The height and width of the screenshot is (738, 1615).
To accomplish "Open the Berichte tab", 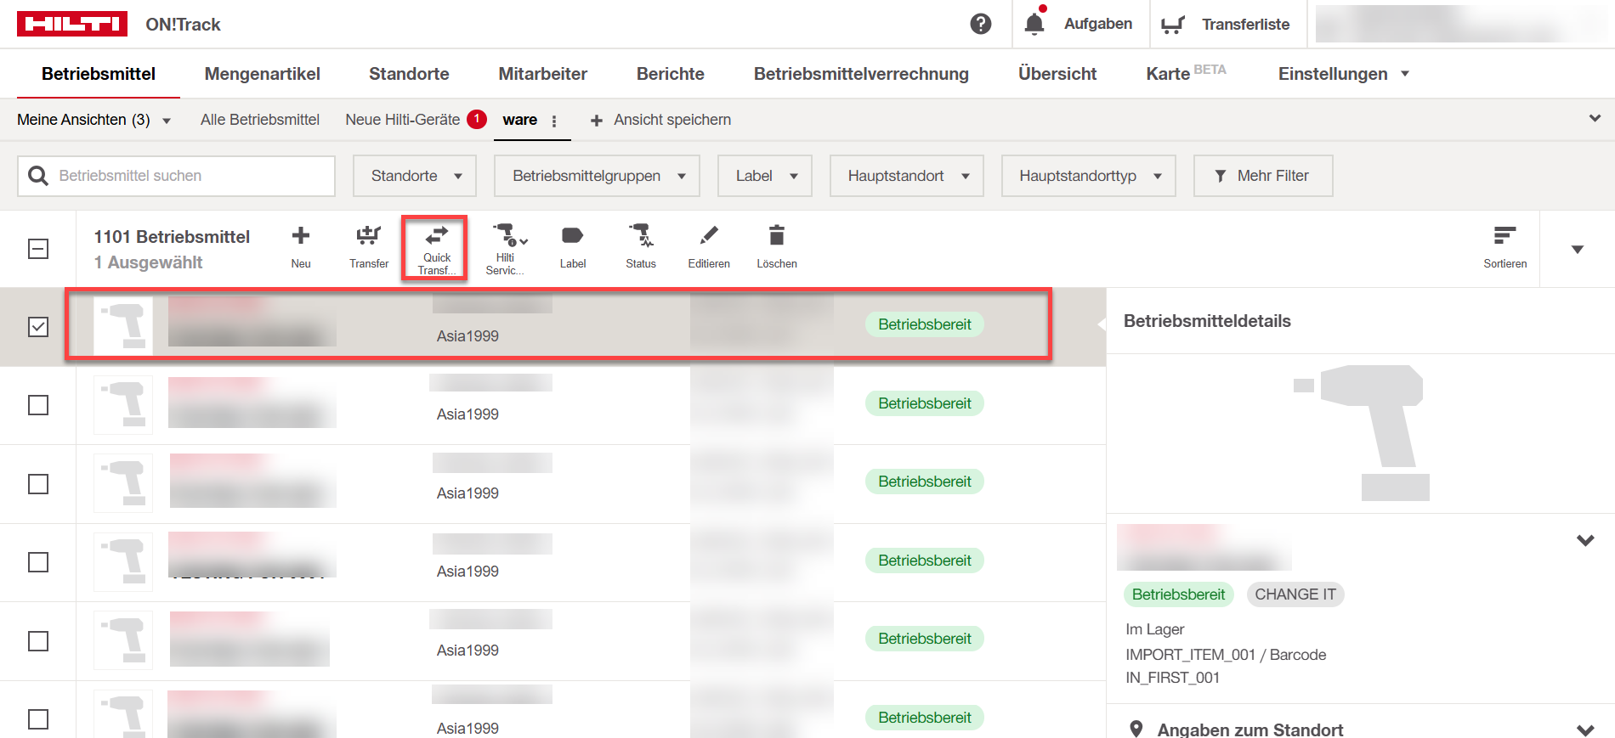I will click(x=671, y=74).
